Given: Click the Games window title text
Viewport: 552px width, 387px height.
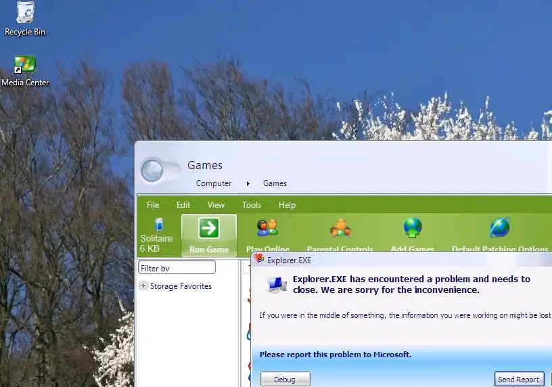Looking at the screenshot, I should pyautogui.click(x=205, y=165).
